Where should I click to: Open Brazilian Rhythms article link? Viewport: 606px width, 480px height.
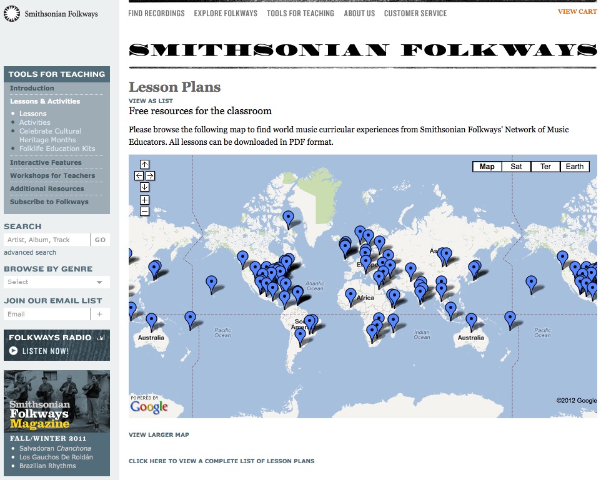[x=47, y=466]
